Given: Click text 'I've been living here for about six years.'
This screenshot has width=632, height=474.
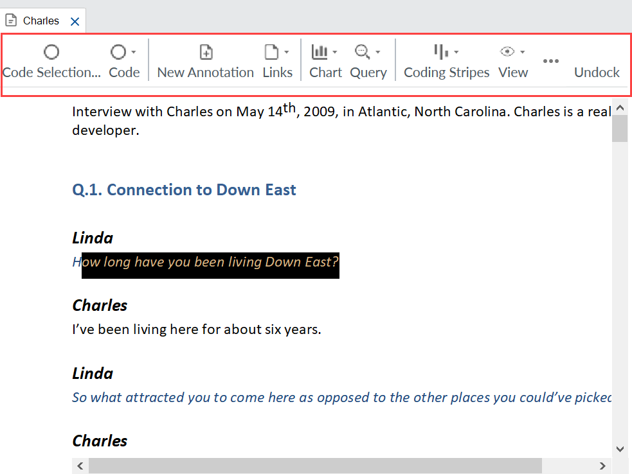Looking at the screenshot, I should point(197,329).
